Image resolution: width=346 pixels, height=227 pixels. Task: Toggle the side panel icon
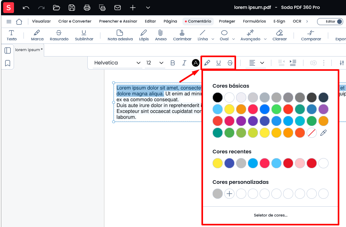coord(8,50)
